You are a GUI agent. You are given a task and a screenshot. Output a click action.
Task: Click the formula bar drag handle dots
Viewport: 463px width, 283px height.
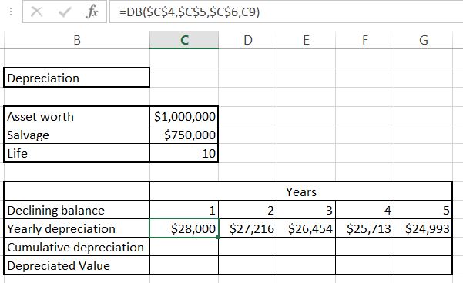(11, 12)
